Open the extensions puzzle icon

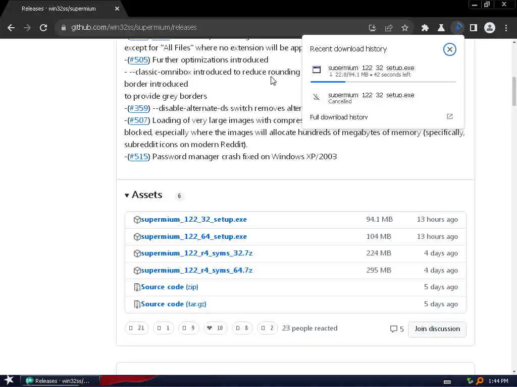point(425,28)
